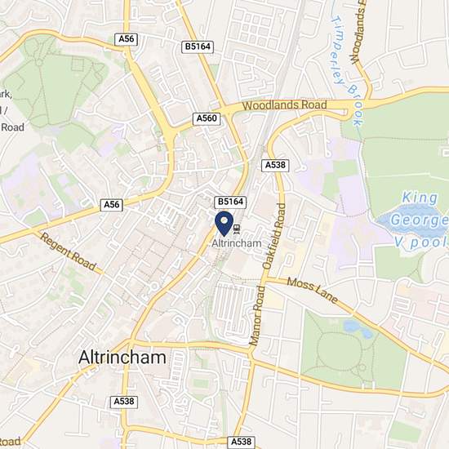Click the Woodlands Road street label

pos(284,105)
